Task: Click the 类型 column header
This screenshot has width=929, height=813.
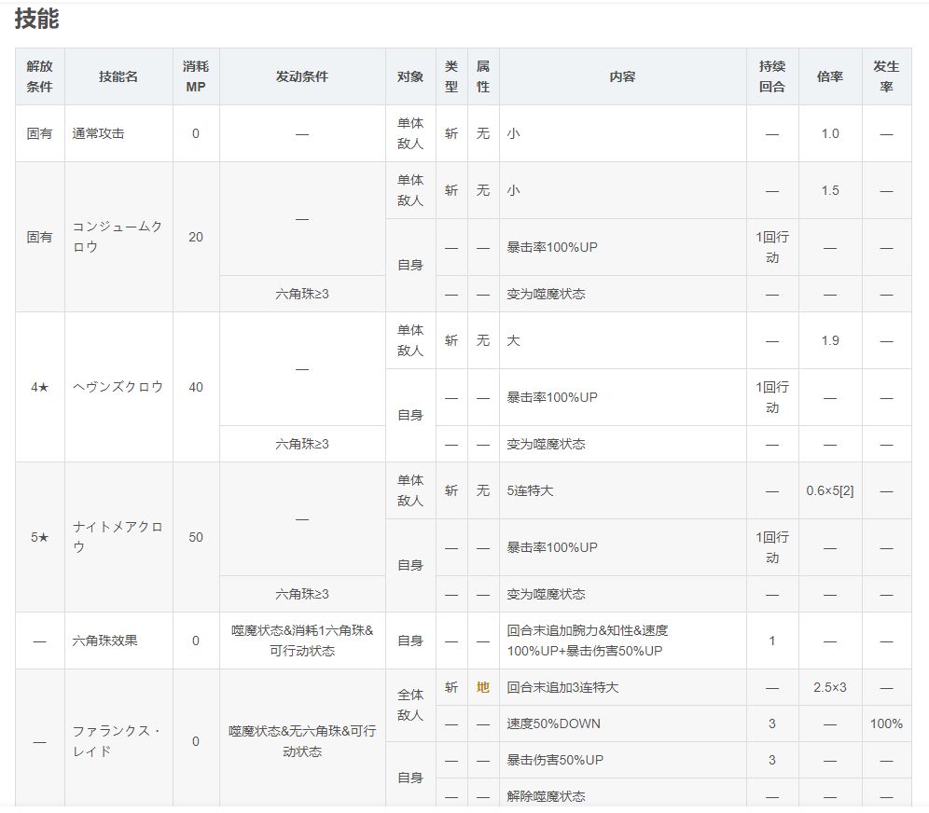Action: pos(451,76)
